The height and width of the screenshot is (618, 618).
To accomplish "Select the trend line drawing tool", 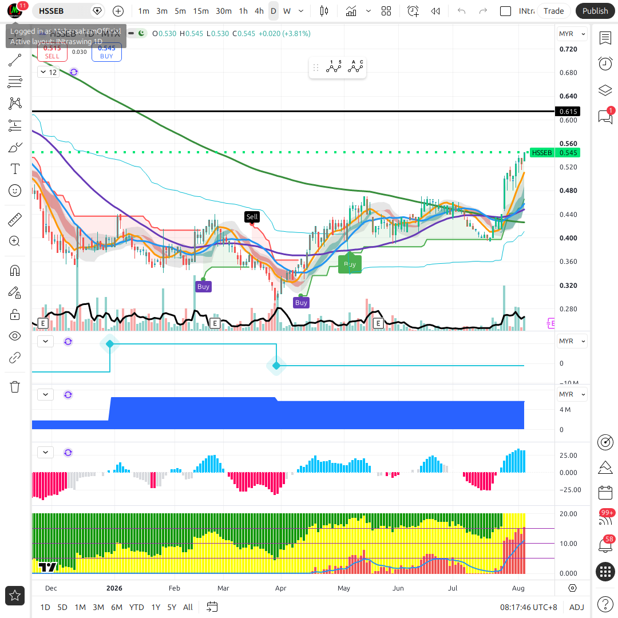I will point(15,60).
